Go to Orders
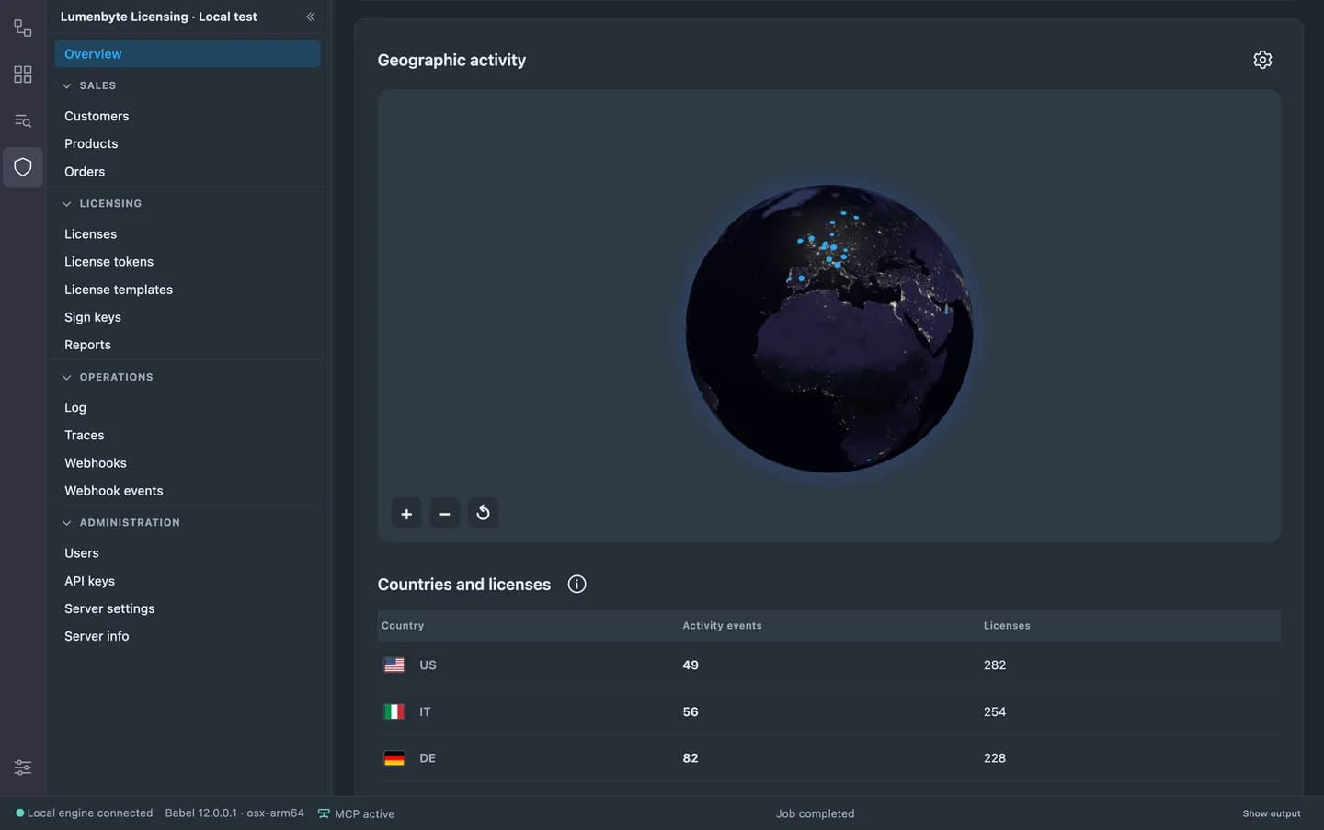Image resolution: width=1324 pixels, height=830 pixels. 85,172
